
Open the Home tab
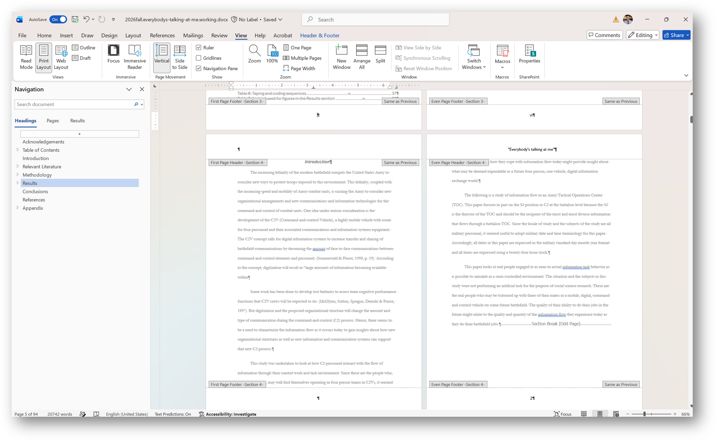44,35
